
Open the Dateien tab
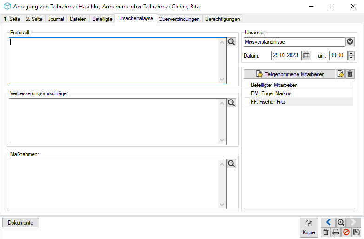78,19
